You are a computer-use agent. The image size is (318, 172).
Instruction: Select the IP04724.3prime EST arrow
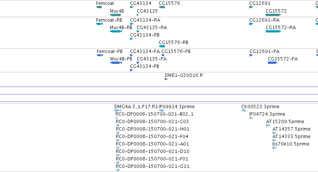(x=251, y=118)
